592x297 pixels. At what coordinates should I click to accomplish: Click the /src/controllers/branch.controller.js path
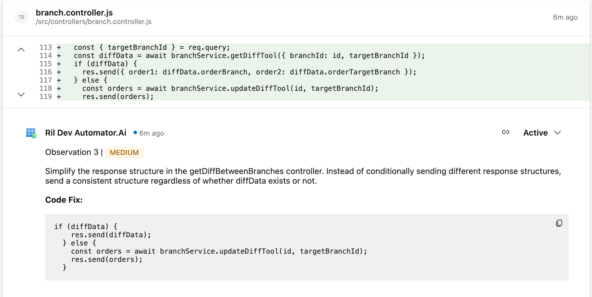(x=94, y=22)
